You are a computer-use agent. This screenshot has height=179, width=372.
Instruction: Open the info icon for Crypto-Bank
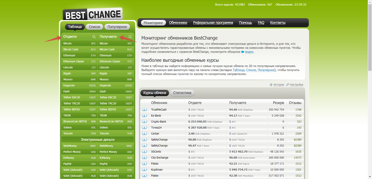tap(144, 122)
